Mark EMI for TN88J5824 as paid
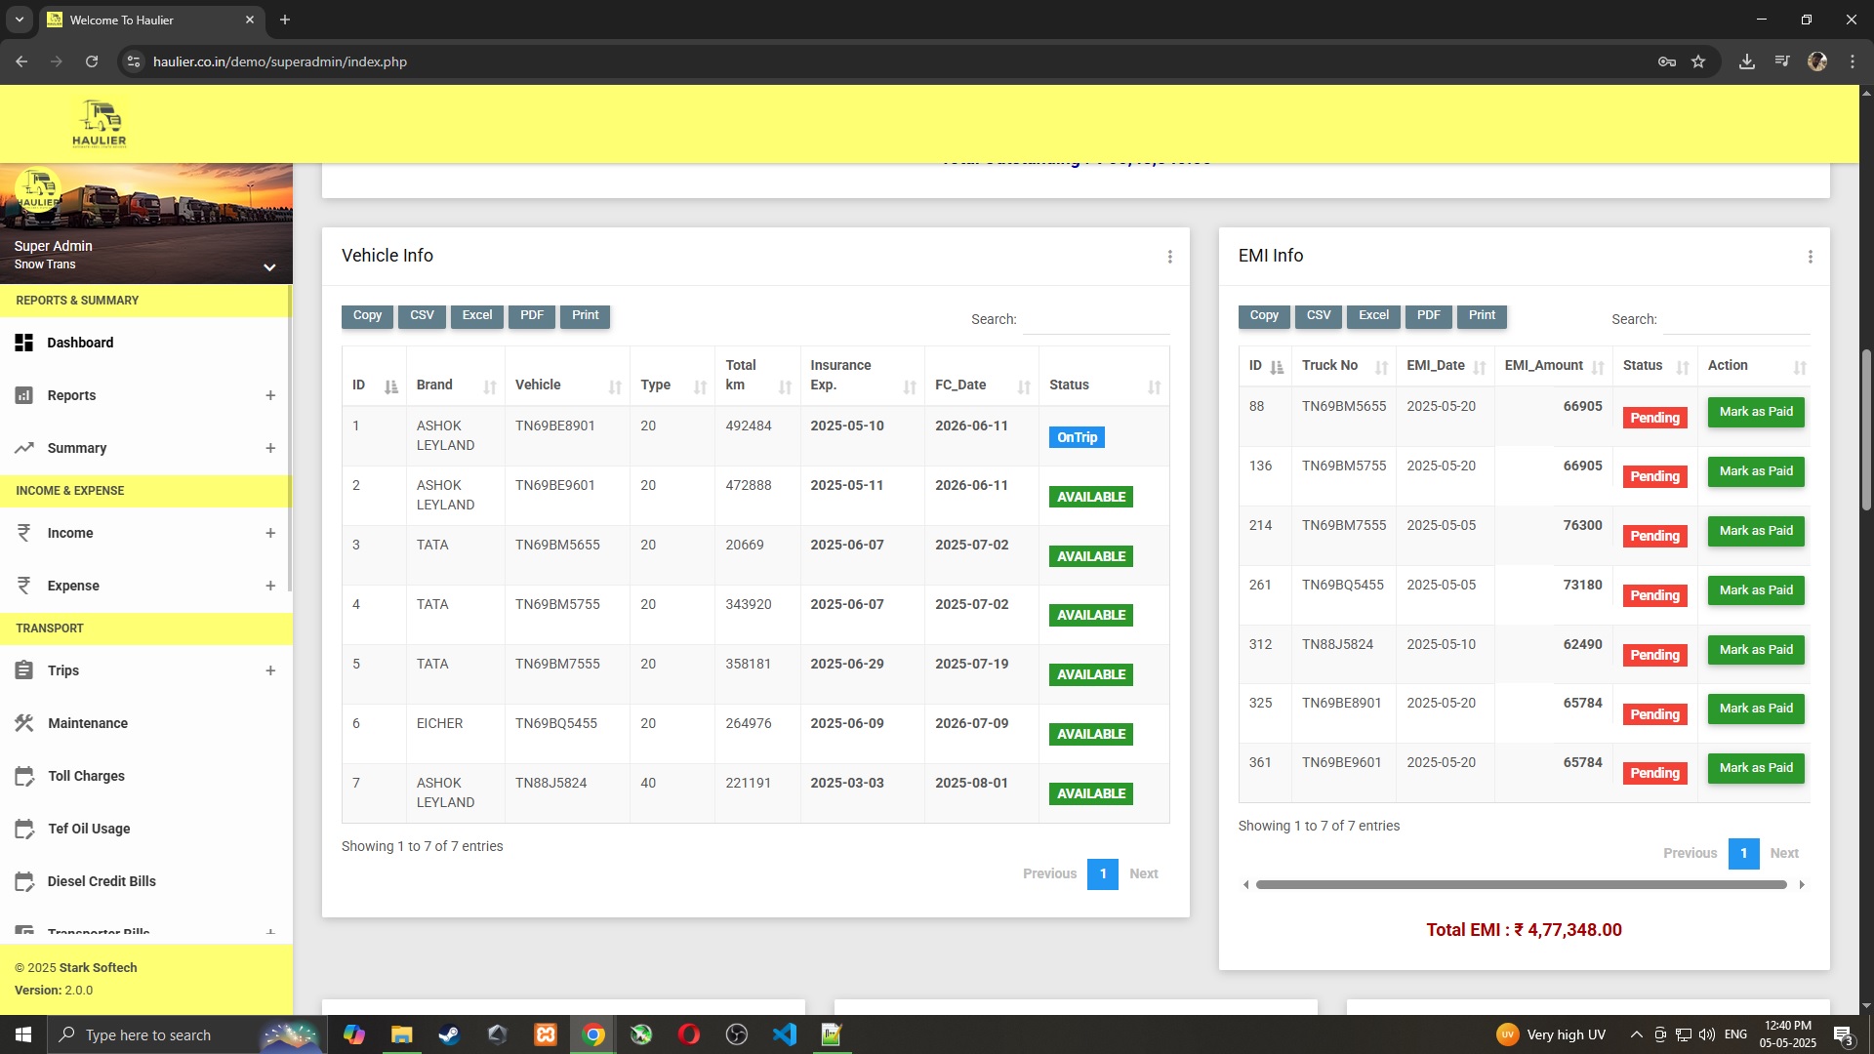This screenshot has height=1054, width=1874. point(1755,650)
